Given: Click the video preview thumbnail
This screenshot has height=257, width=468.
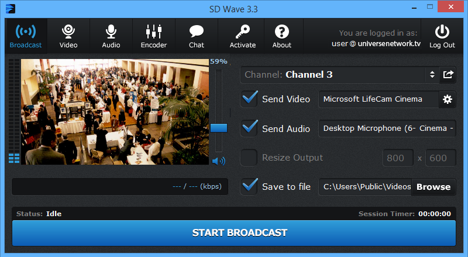Looking at the screenshot, I should pyautogui.click(x=115, y=112).
